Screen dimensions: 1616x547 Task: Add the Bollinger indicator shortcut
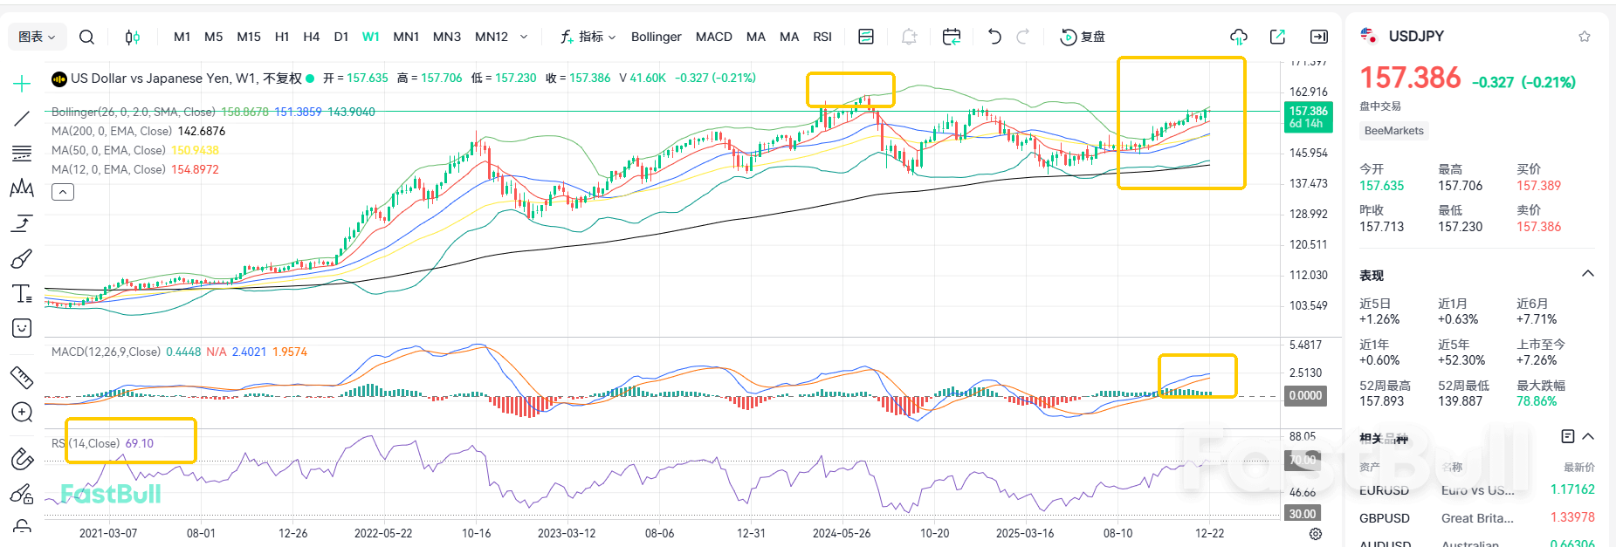tap(656, 37)
